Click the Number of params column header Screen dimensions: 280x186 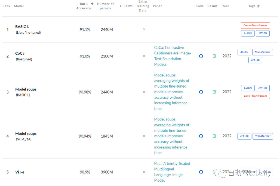[x=105, y=6]
